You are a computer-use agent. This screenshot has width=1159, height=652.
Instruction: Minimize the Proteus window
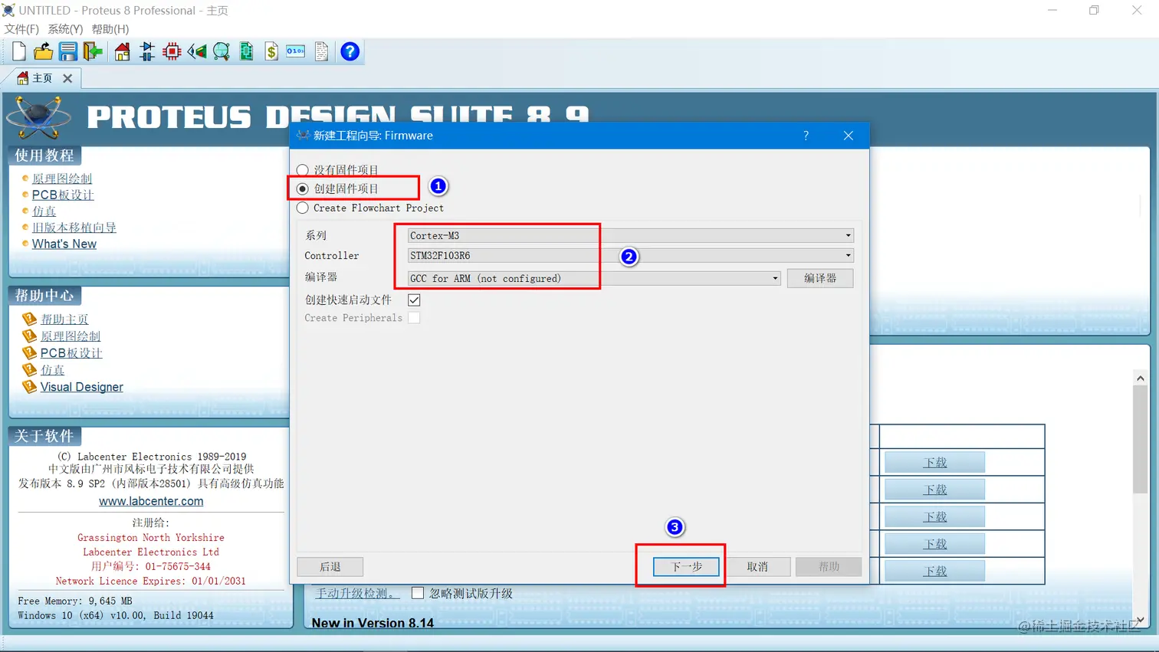[x=1052, y=10]
